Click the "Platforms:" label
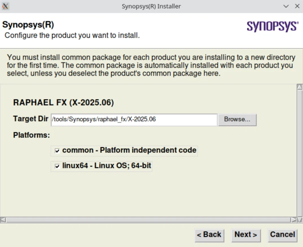Screen dimensions: 303x247 [x=31, y=135]
